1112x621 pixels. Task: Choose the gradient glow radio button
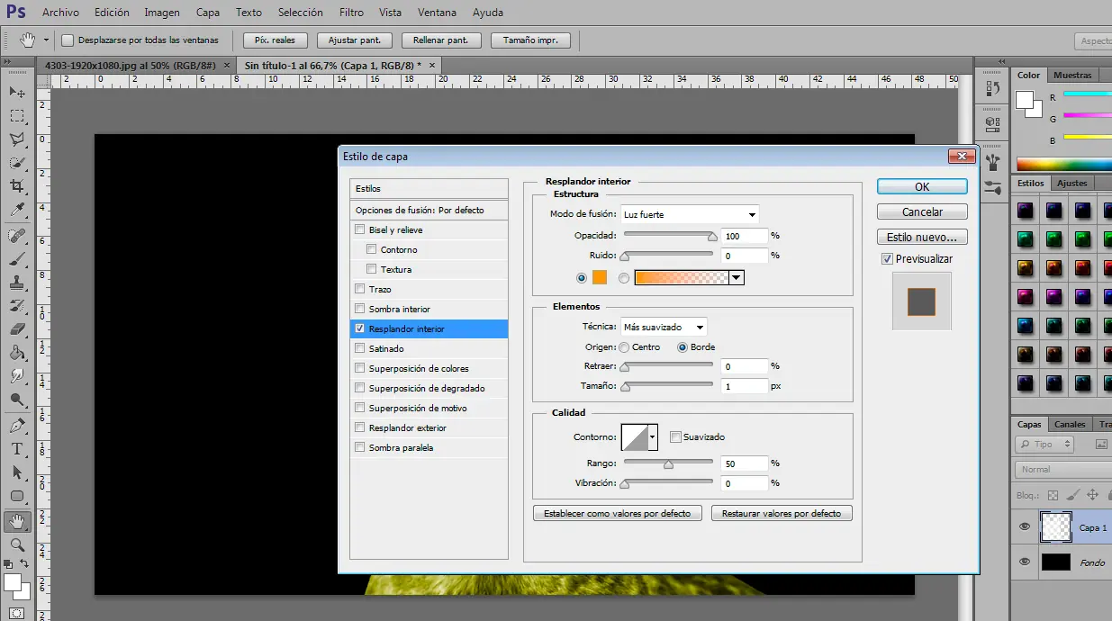[x=625, y=278]
